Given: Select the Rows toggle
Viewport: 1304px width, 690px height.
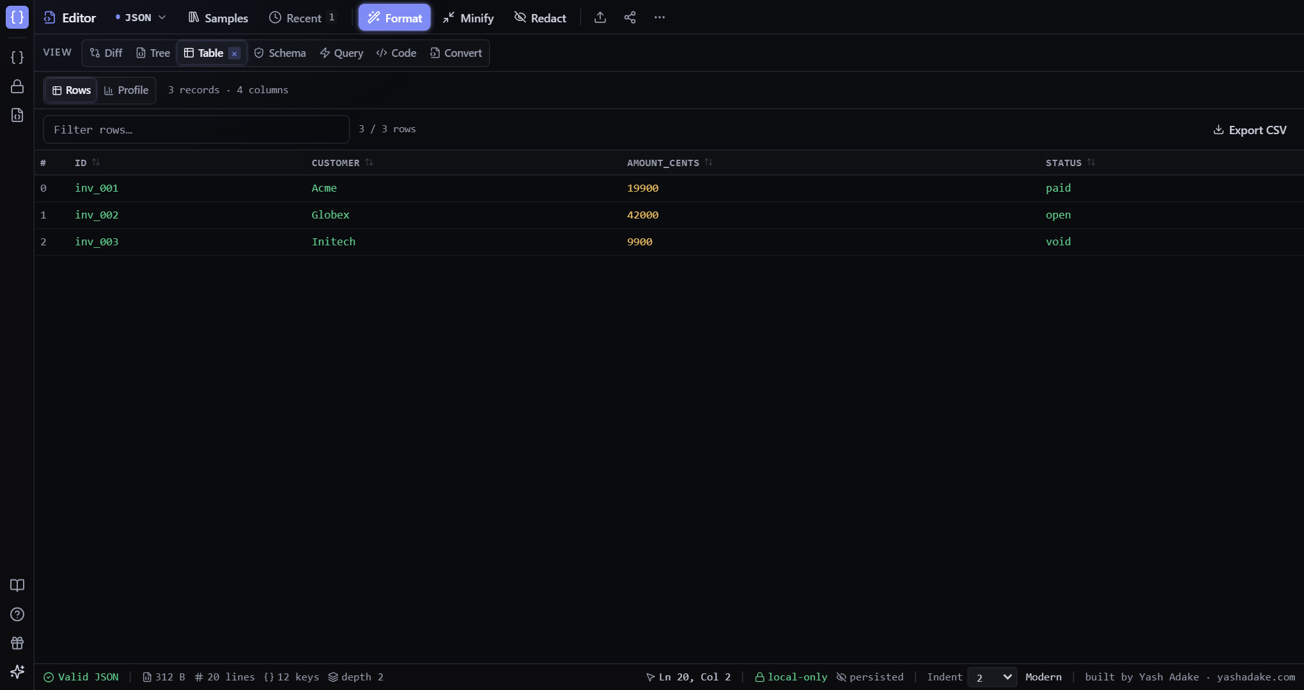Looking at the screenshot, I should pos(72,90).
